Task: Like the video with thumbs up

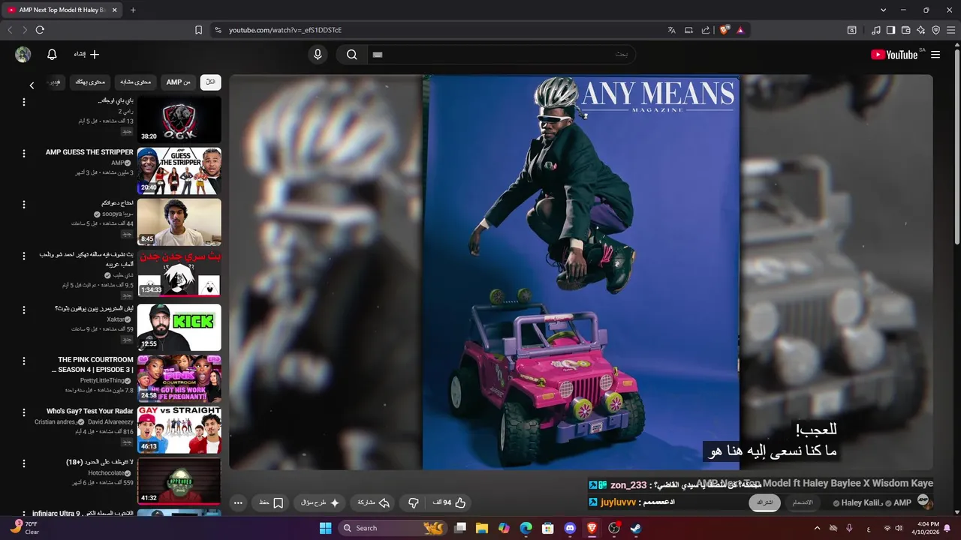Action: click(450, 502)
